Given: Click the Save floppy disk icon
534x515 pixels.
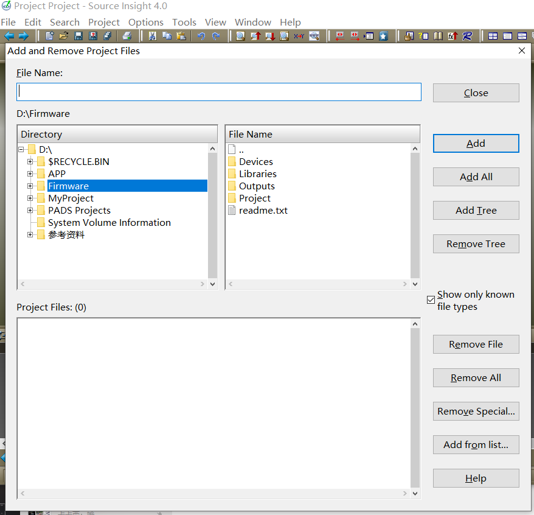Looking at the screenshot, I should [x=78, y=36].
